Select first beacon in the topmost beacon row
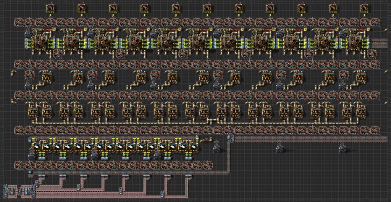This screenshot has width=391, height=202. pyautogui.click(x=19, y=22)
